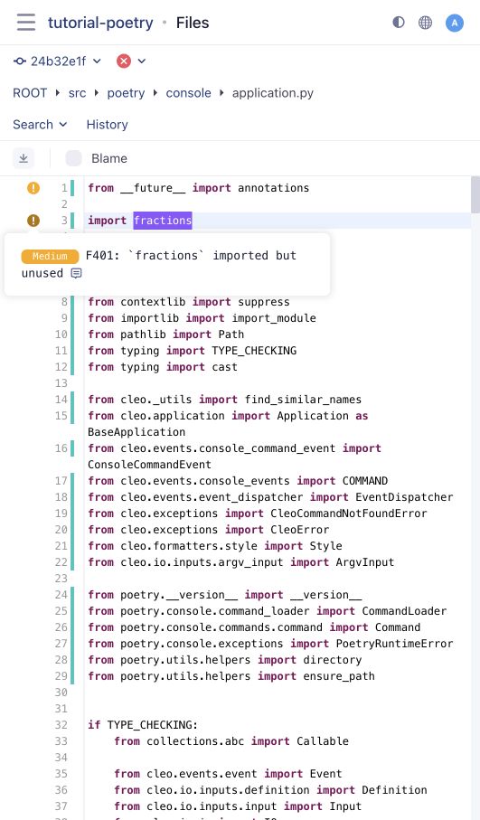Screen dimensions: 480x820
Task: Click 'ensure_path' on line 29
Action: coord(339,675)
